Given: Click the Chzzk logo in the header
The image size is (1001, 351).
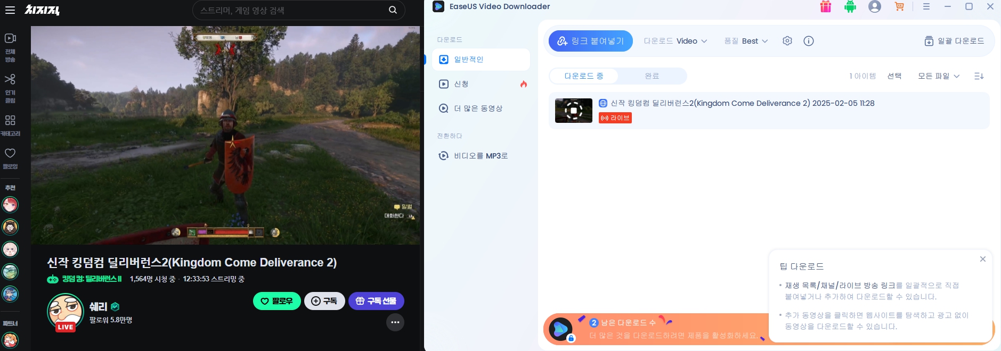Looking at the screenshot, I should 42,10.
